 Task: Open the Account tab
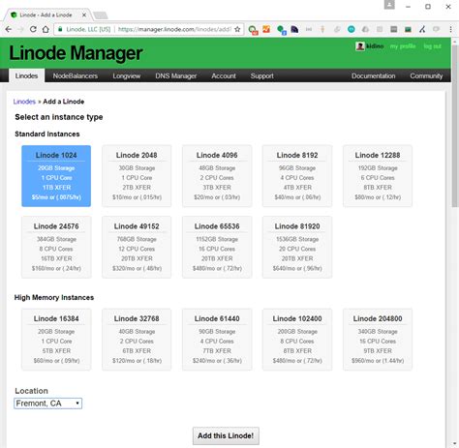(224, 75)
